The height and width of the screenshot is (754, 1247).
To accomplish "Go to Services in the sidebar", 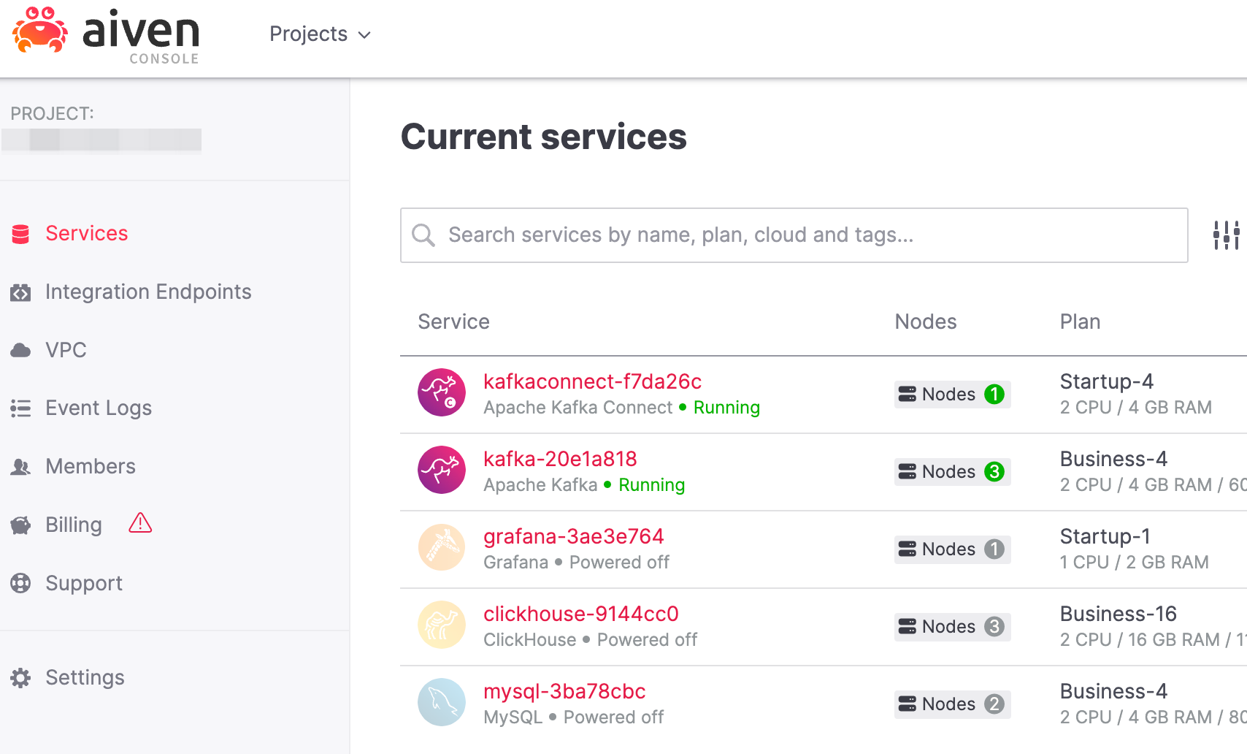I will 86,233.
